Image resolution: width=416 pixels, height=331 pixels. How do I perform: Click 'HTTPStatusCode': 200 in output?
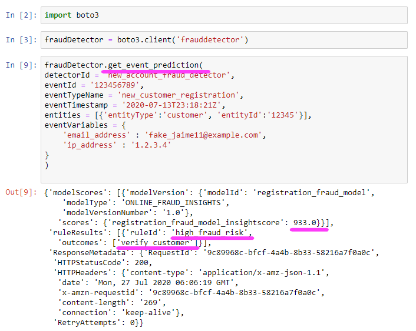(x=103, y=263)
